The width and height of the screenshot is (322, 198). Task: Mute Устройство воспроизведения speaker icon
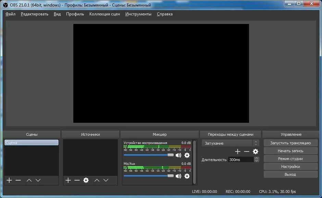(178, 155)
